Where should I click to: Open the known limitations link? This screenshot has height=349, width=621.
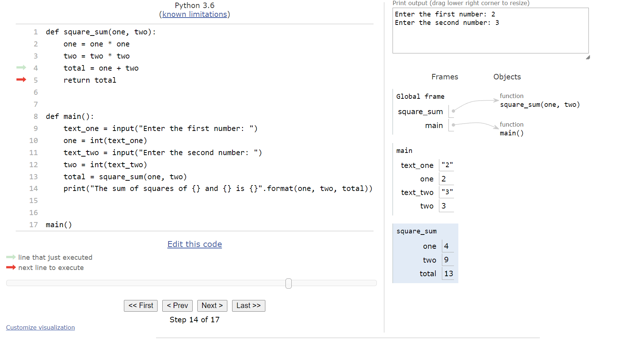click(195, 14)
